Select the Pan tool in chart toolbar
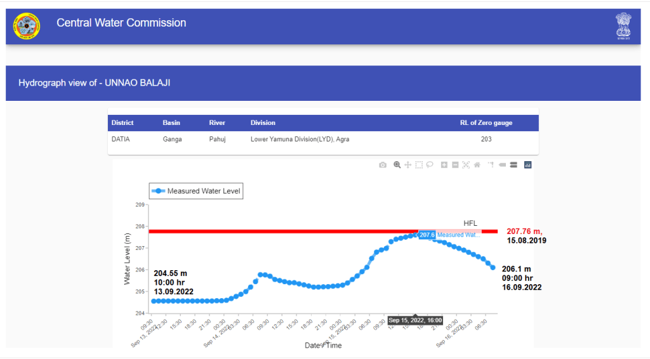The image size is (650, 359). (408, 165)
